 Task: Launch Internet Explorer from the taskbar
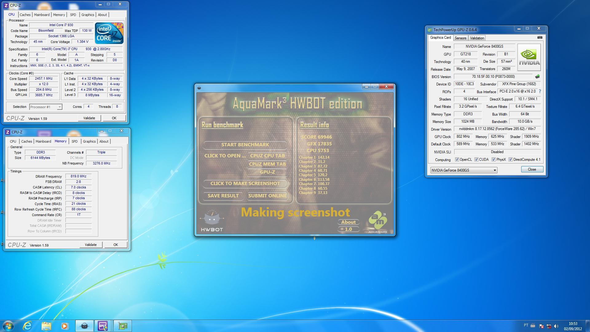point(27,326)
